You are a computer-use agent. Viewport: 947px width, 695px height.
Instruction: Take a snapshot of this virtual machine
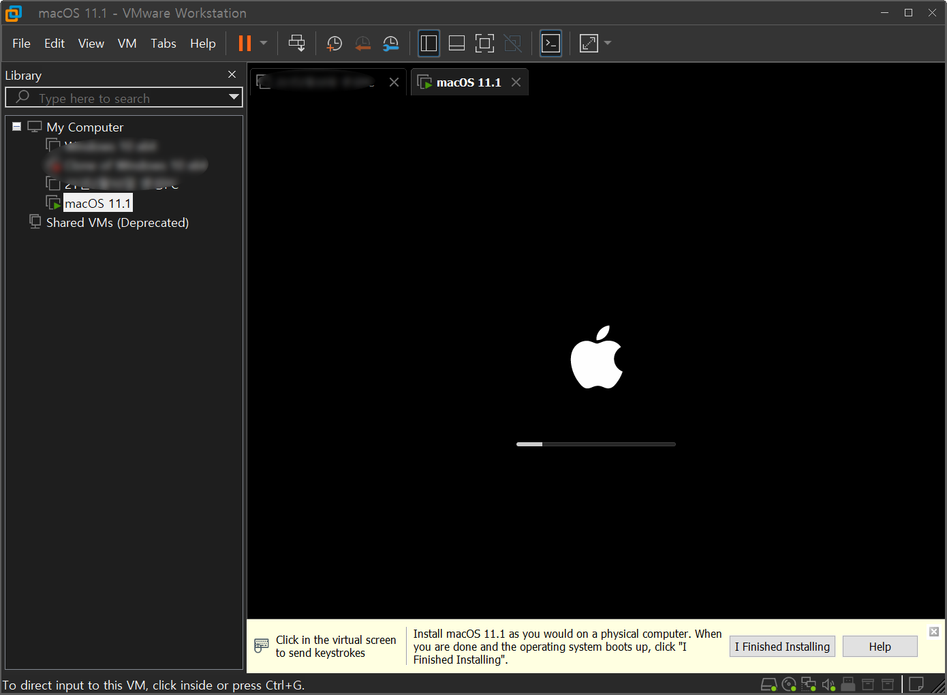point(334,44)
